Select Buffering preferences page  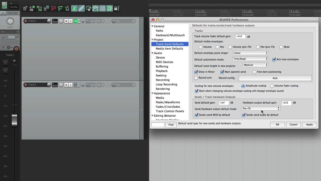tap(162, 67)
